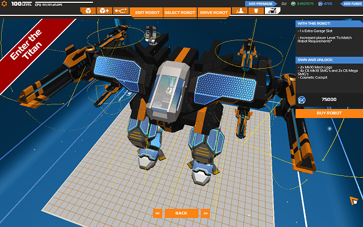Click the 4705 GC balance

(328, 4)
